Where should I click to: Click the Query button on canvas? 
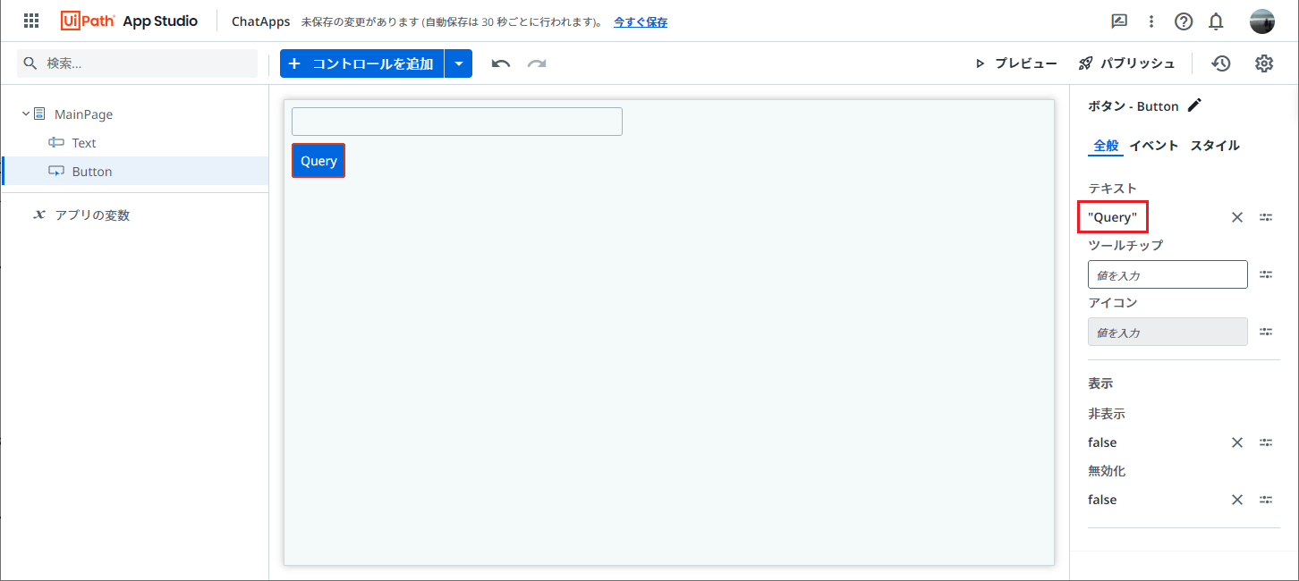pos(318,161)
